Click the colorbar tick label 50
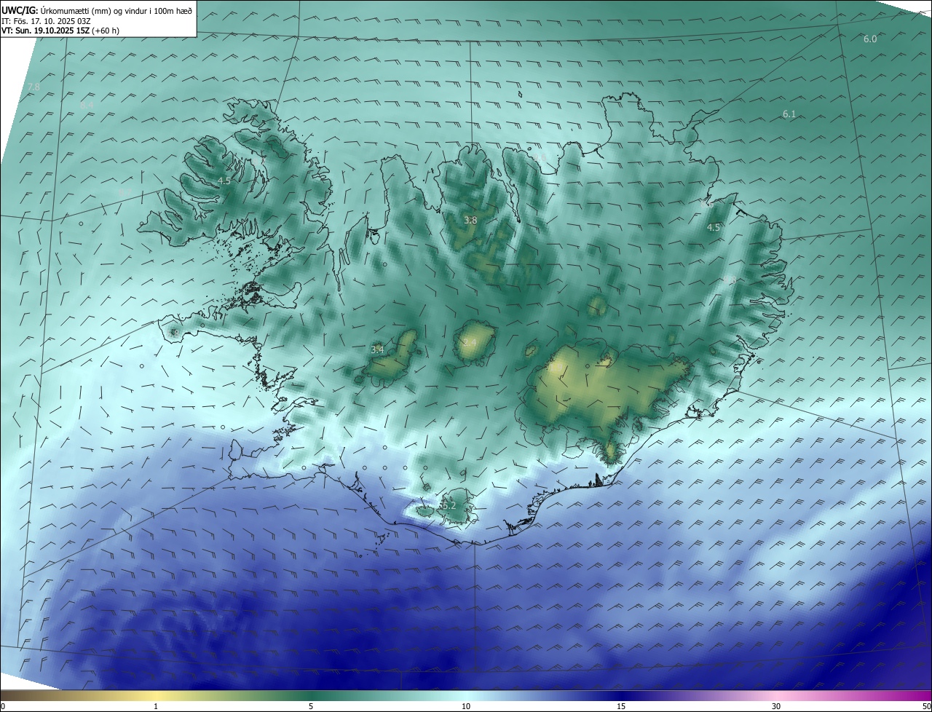This screenshot has width=932, height=712. (926, 706)
